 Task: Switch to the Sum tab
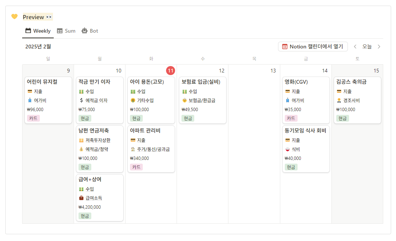tap(66, 31)
